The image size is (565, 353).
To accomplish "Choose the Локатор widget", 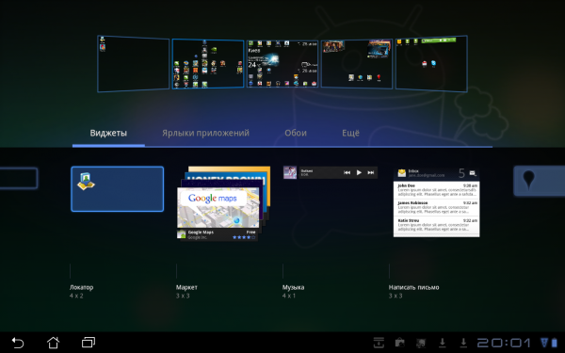I will [118, 189].
